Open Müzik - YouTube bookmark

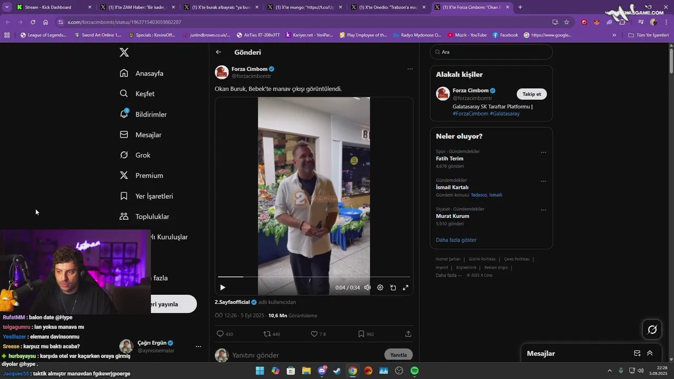(x=467, y=35)
